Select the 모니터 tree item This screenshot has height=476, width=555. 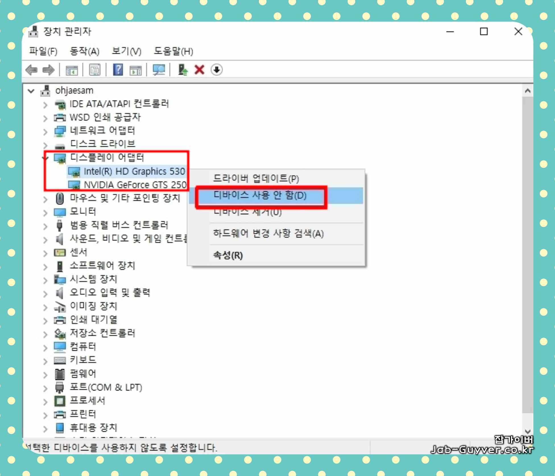(83, 212)
